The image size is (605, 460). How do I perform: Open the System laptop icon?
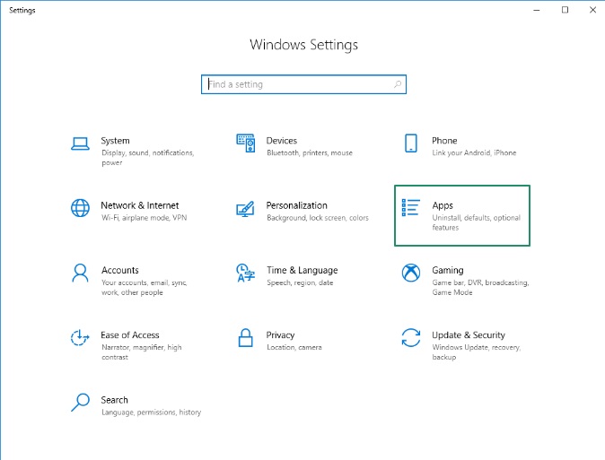click(80, 143)
